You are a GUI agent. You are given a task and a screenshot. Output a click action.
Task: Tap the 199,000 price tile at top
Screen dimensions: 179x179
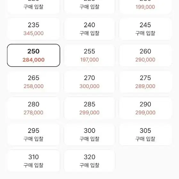(145, 7)
